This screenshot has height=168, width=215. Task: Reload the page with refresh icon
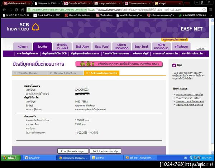16,10
